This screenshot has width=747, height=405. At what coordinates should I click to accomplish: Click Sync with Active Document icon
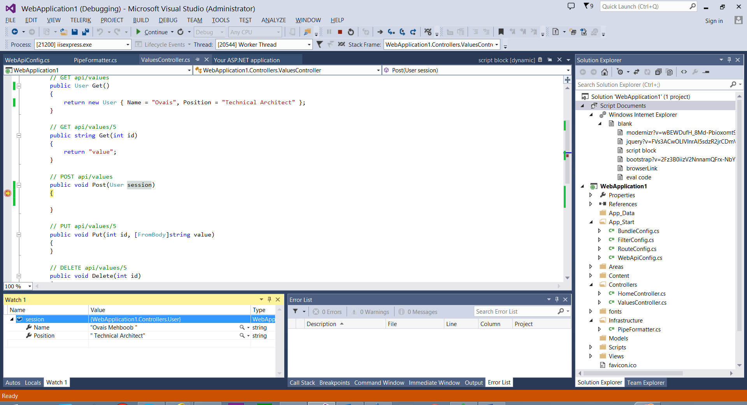637,72
